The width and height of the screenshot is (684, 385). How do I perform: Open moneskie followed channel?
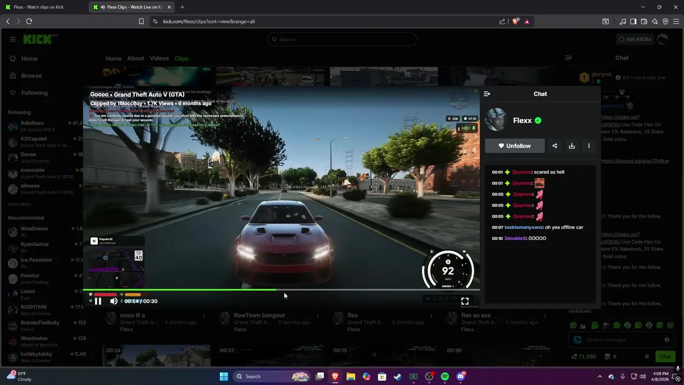click(x=45, y=173)
